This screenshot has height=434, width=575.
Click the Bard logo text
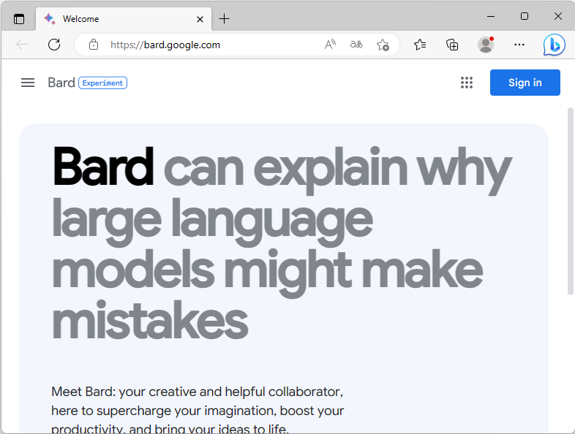click(x=61, y=83)
